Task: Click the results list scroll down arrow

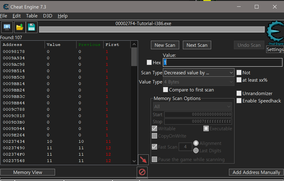Action: (134, 161)
